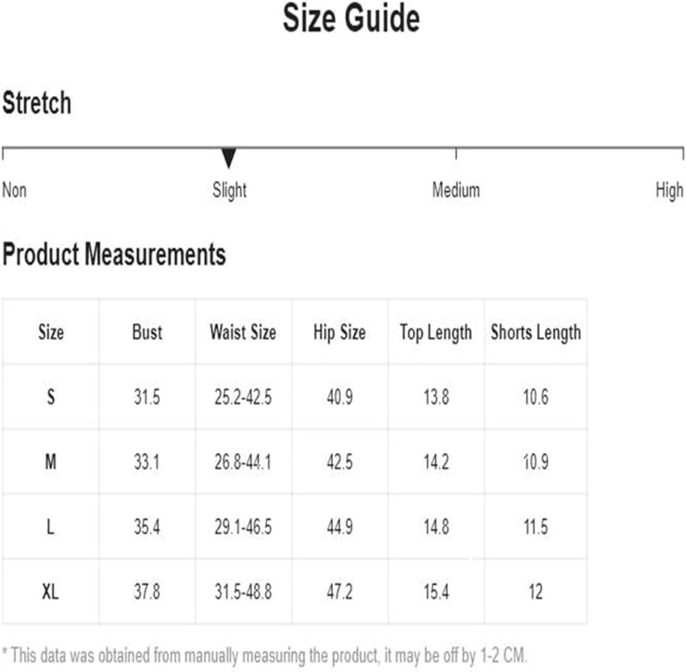The width and height of the screenshot is (686, 672).
Task: Click the Hip Size column header
Action: [x=339, y=333]
